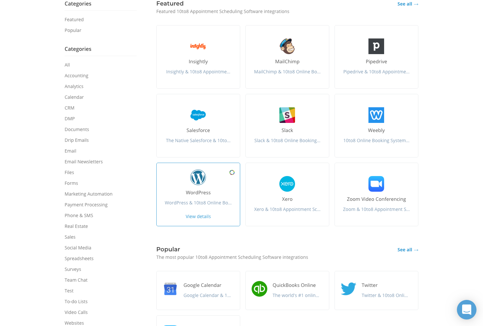Click See all for Popular integrations
The image size is (483, 326).
click(x=408, y=250)
